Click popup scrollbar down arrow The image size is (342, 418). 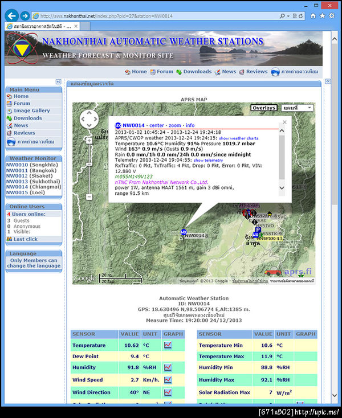pyautogui.click(x=282, y=188)
